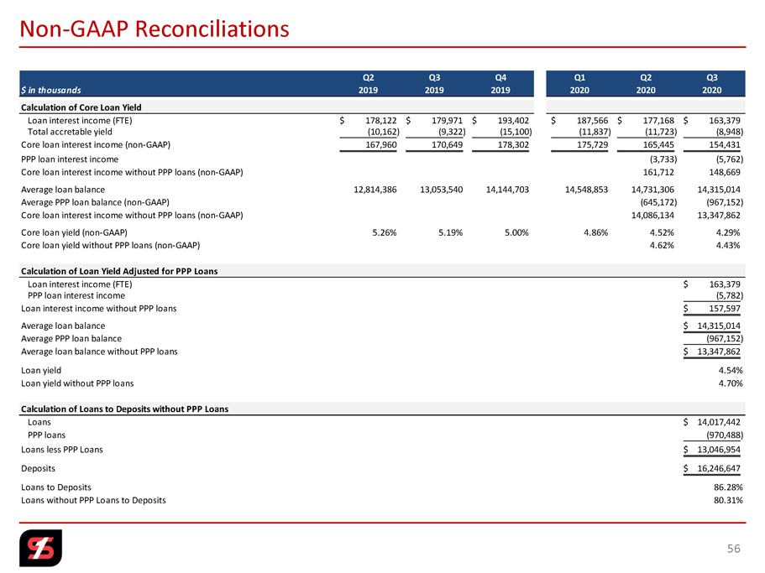The width and height of the screenshot is (765, 573).
Task: Click the Non-GAAP Reconciliations title
Action: click(x=155, y=29)
